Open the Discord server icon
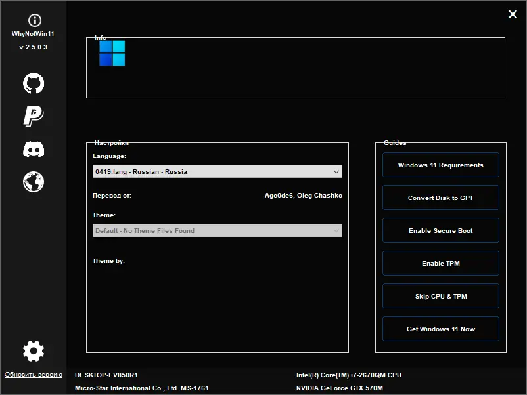This screenshot has width=527, height=395. coord(34,149)
